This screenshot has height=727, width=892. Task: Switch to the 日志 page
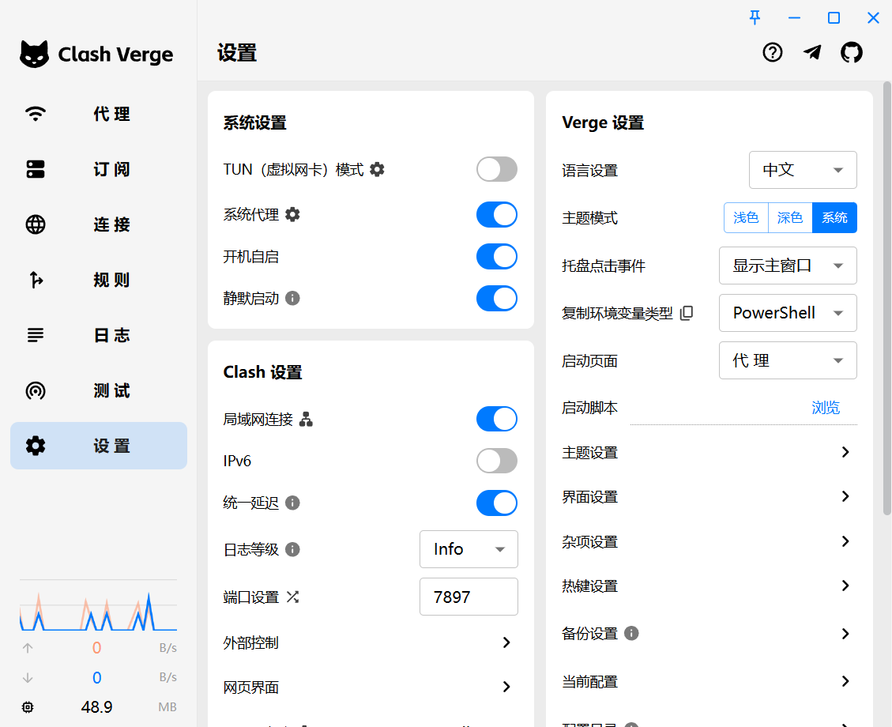pyautogui.click(x=98, y=335)
